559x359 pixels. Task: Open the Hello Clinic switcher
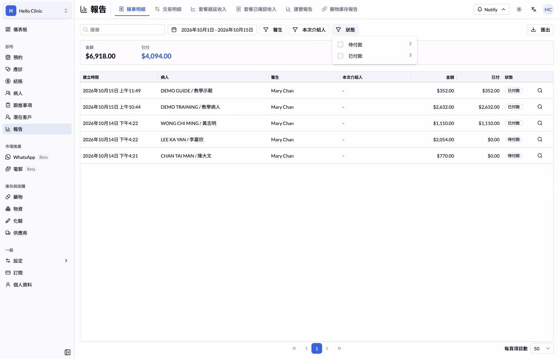[37, 11]
